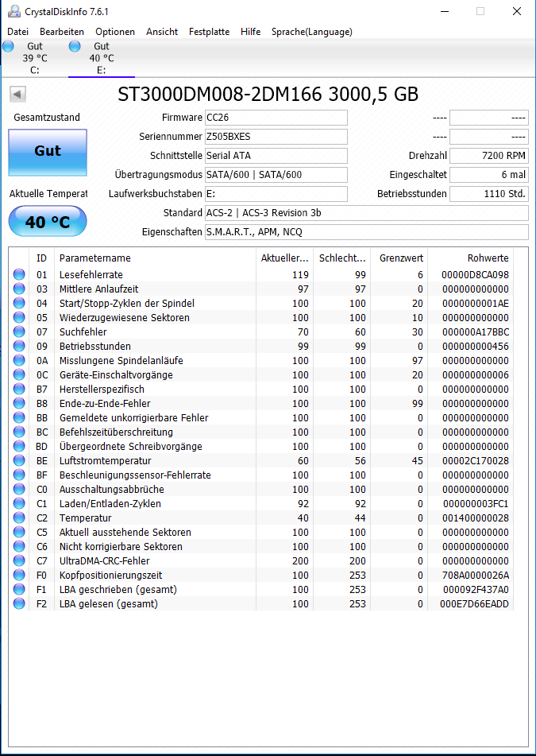The height and width of the screenshot is (756, 536).
Task: Click the status orb of Ausschaltungsabbrüche row
Action: [x=19, y=490]
